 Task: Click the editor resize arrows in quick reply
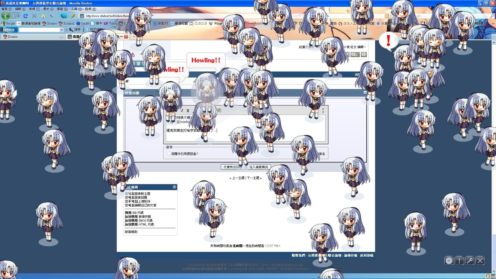tap(323, 111)
